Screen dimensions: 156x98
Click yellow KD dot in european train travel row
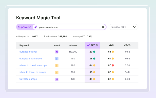[113, 59]
